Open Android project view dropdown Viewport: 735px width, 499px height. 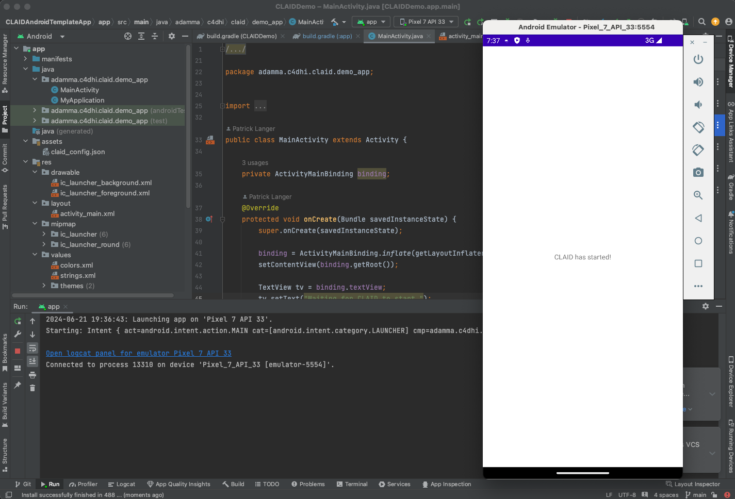pyautogui.click(x=41, y=36)
